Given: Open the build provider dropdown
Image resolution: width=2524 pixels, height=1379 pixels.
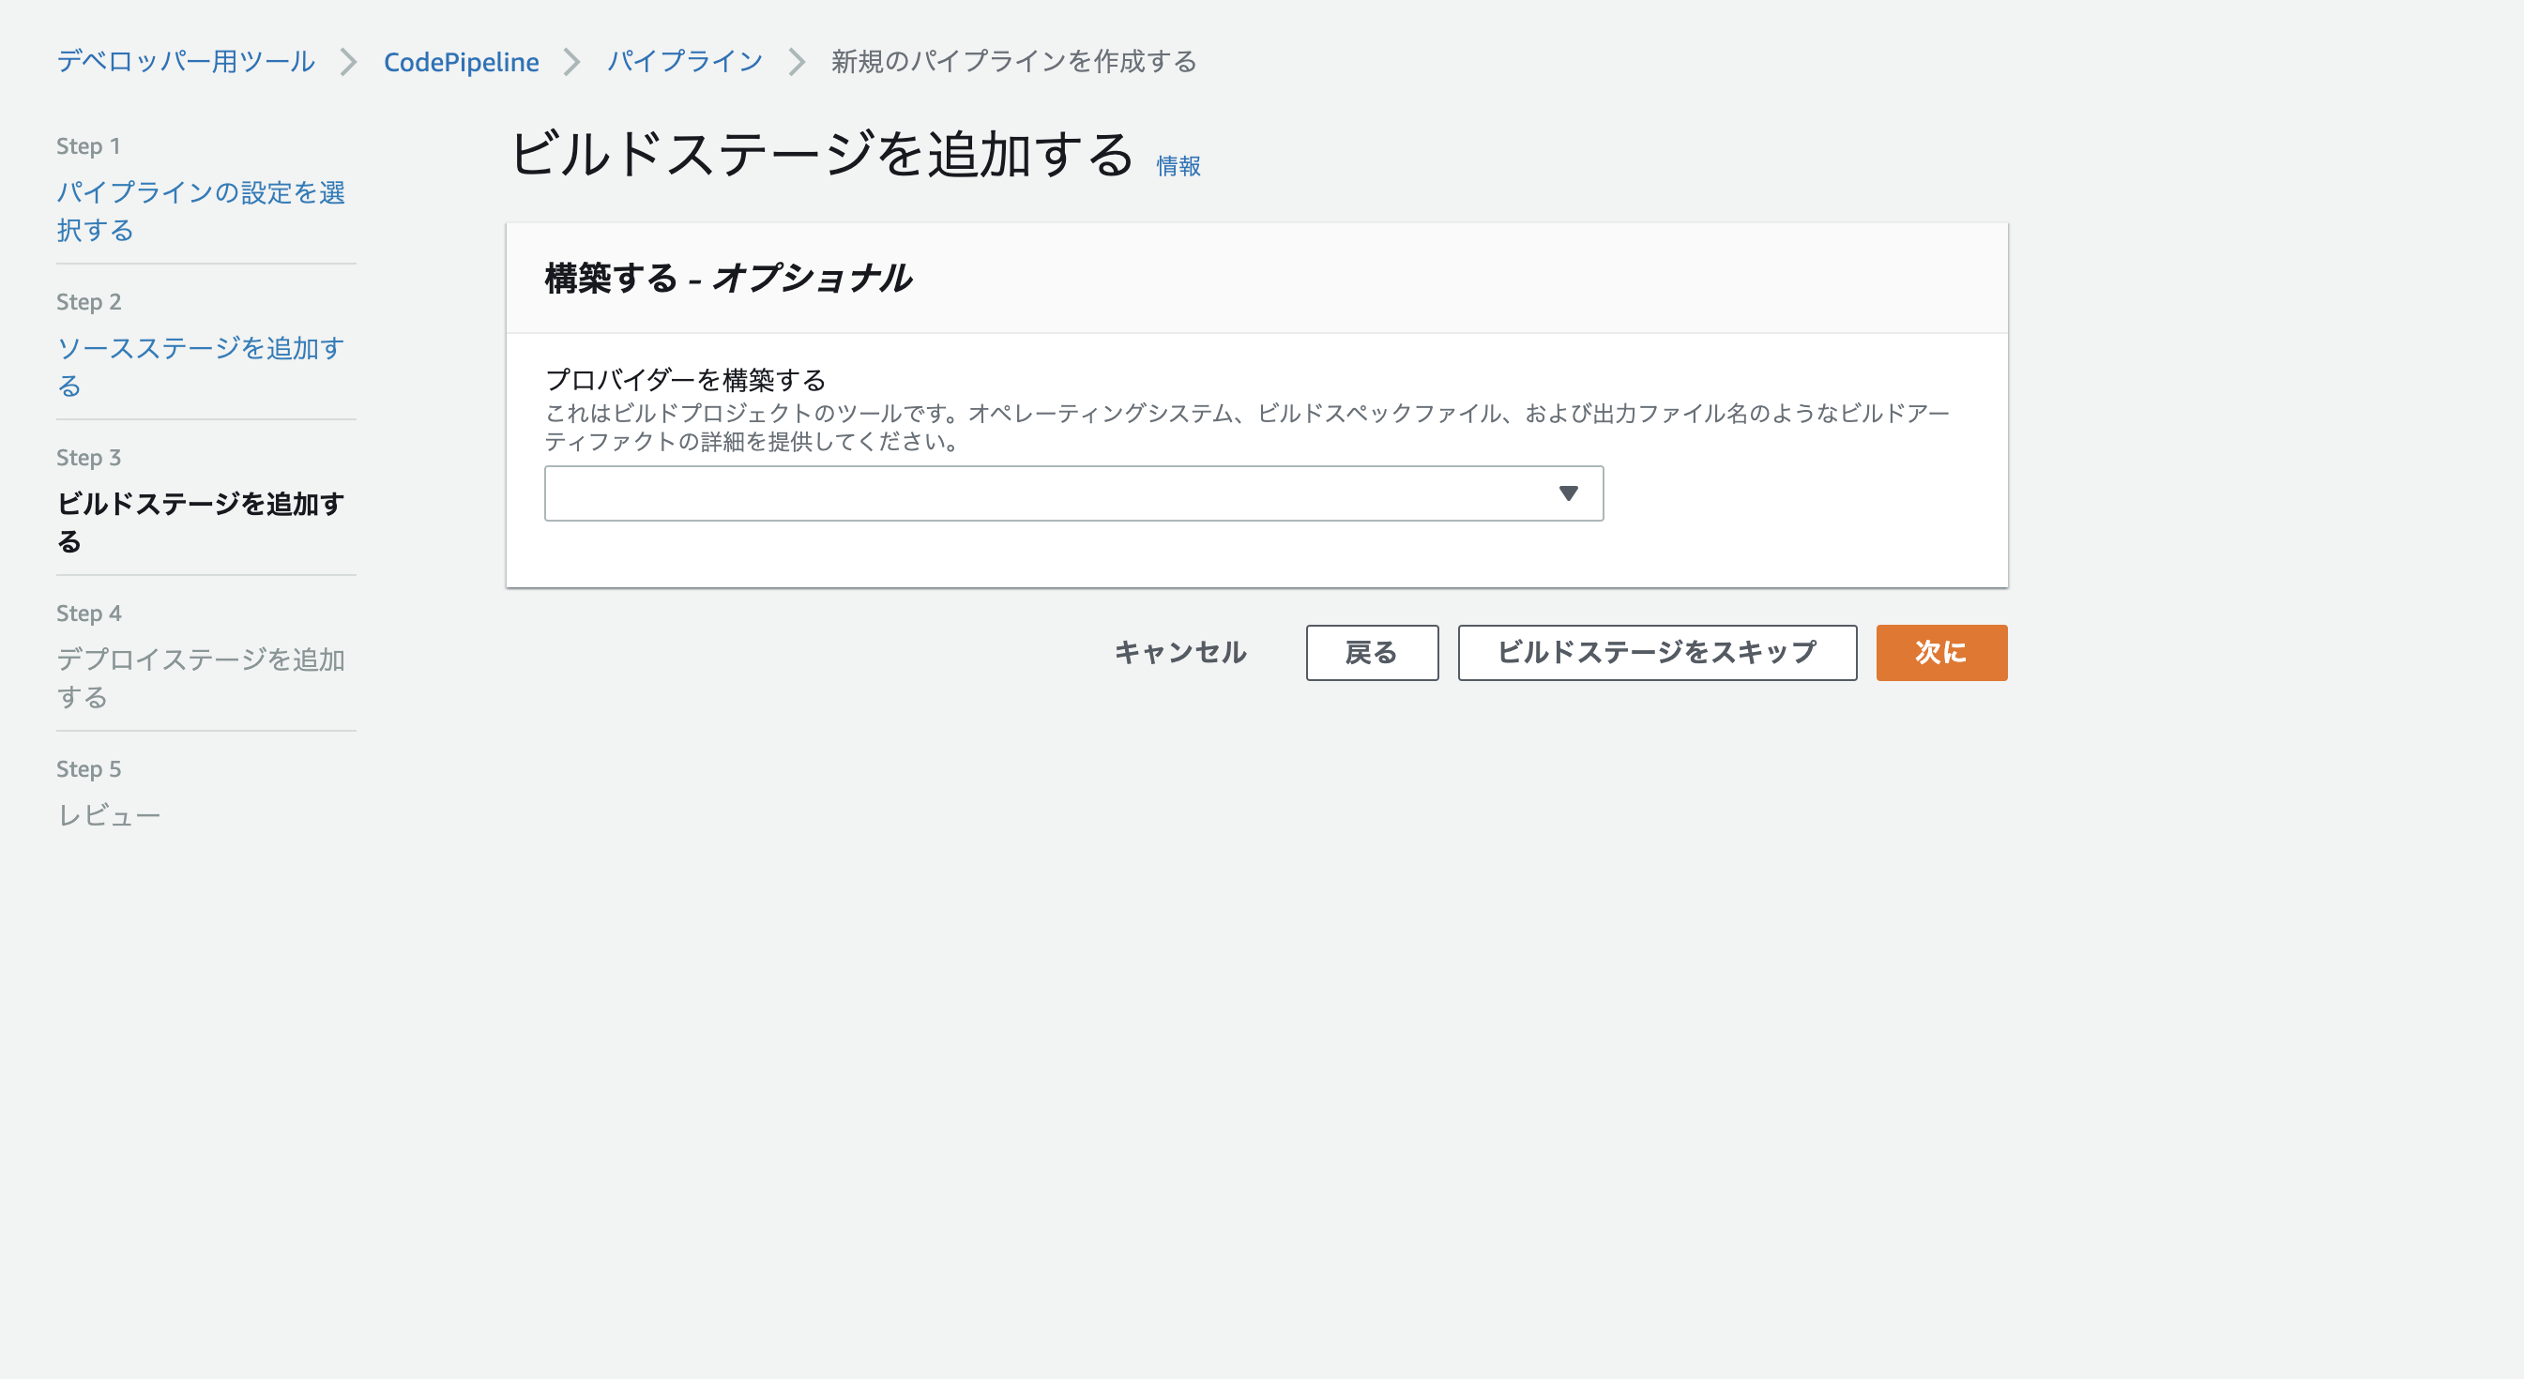Looking at the screenshot, I should 1072,493.
